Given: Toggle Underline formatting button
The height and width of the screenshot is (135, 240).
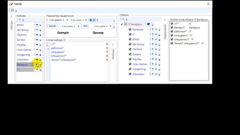Looking at the screenshot, I should [97, 20].
